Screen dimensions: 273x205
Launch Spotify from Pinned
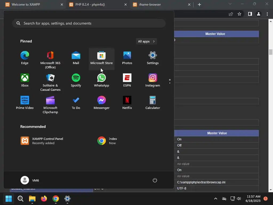click(76, 81)
